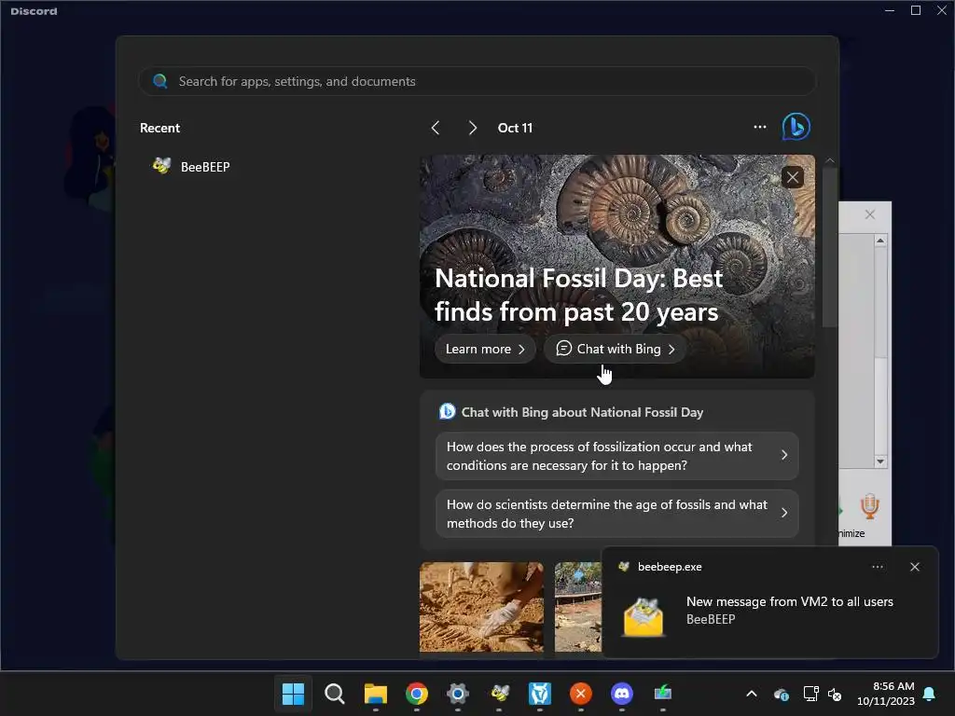
Task: Close the beebeep.exe notification
Action: click(914, 567)
